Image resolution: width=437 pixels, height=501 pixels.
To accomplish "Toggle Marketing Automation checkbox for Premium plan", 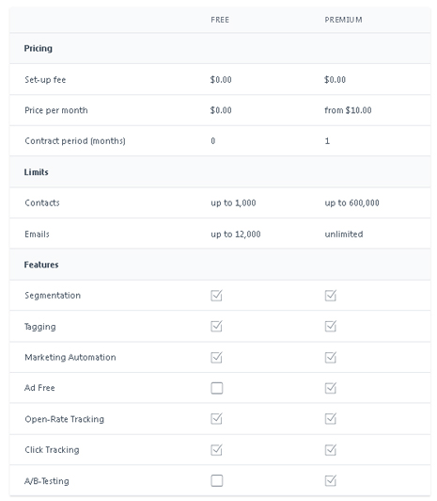I will (331, 357).
